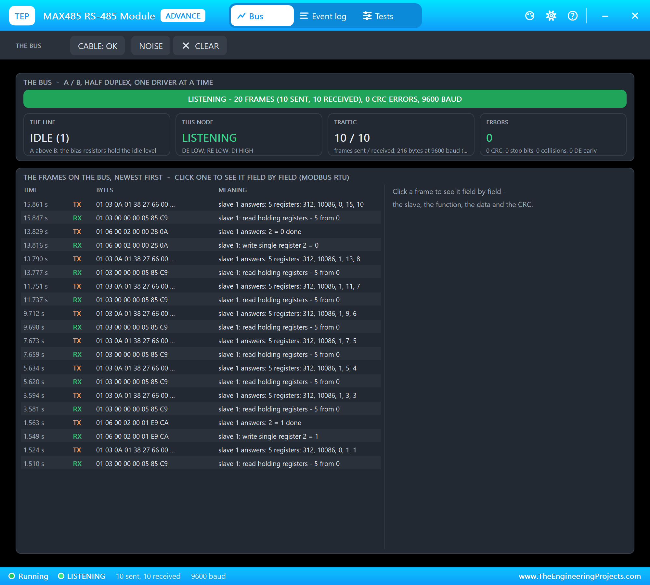
Task: Select the frame at 7.673 s
Action: point(201,341)
